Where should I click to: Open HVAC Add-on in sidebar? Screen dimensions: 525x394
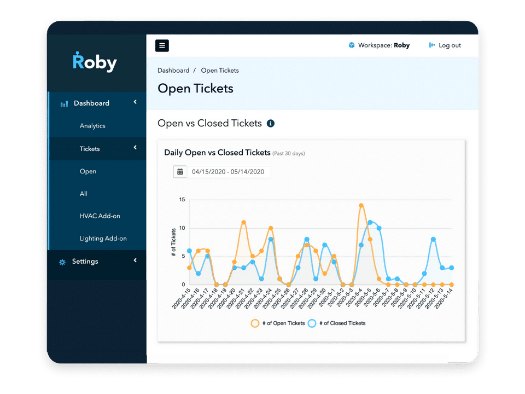(100, 216)
